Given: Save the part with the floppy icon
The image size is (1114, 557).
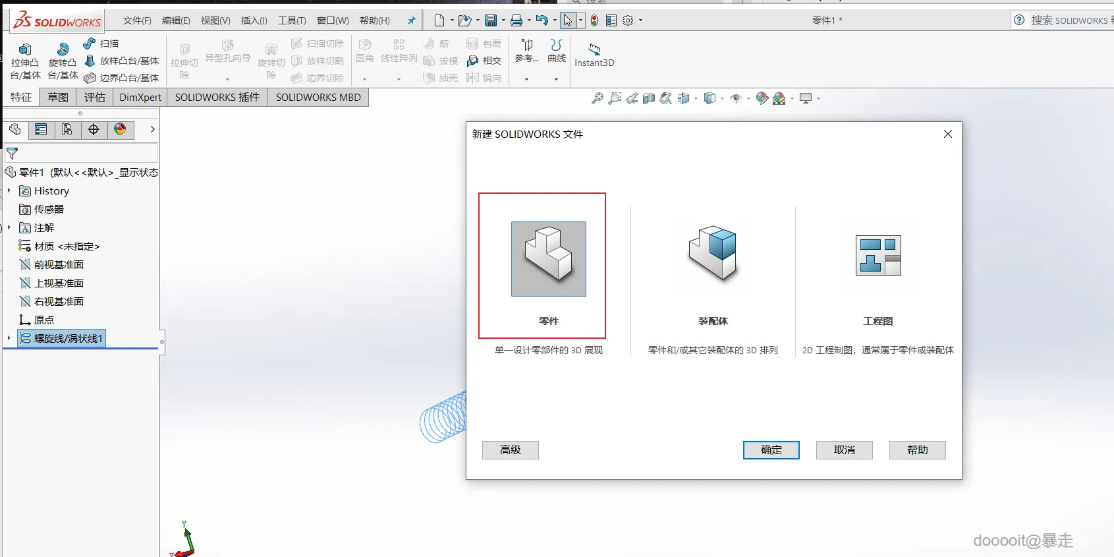Looking at the screenshot, I should 491,20.
